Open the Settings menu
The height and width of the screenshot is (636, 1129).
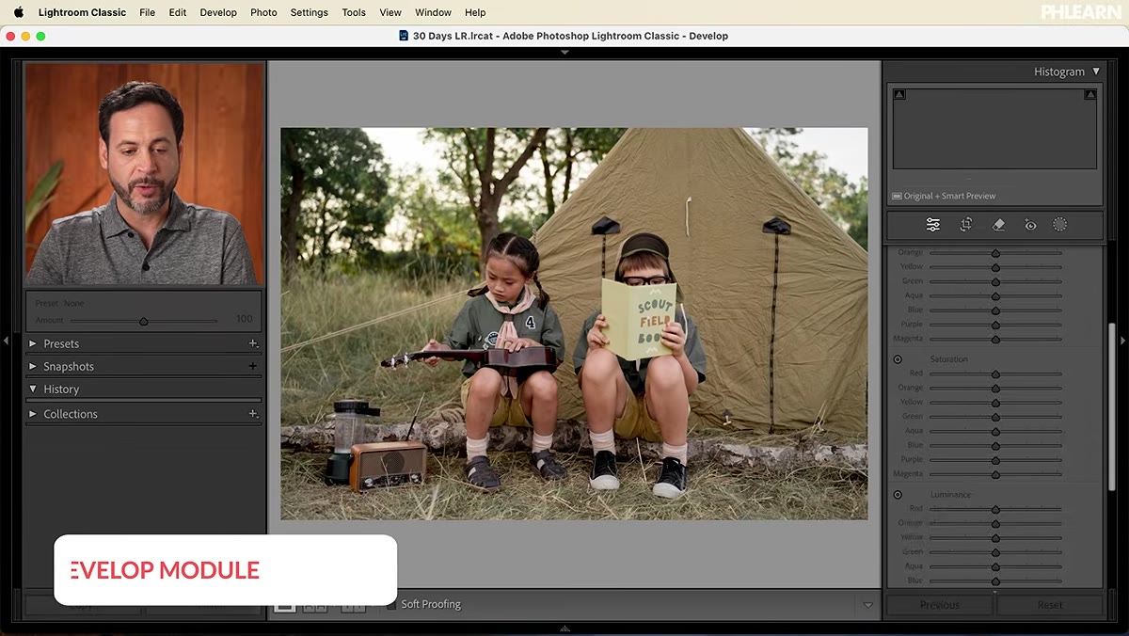point(309,12)
